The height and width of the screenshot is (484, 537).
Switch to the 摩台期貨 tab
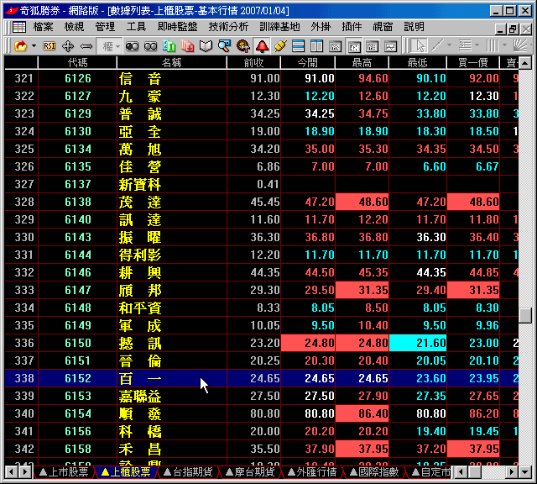(x=250, y=472)
